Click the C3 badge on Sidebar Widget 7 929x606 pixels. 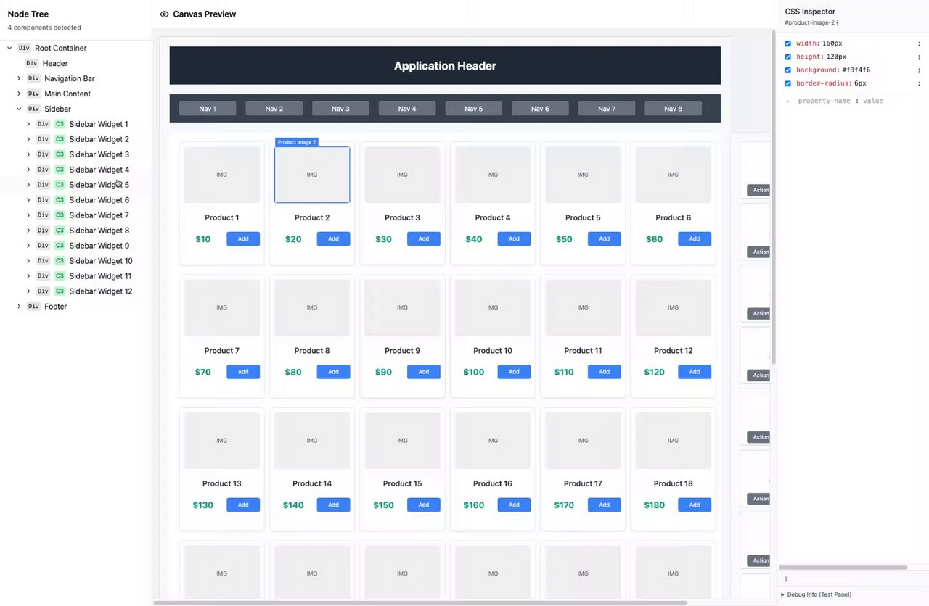tap(60, 216)
